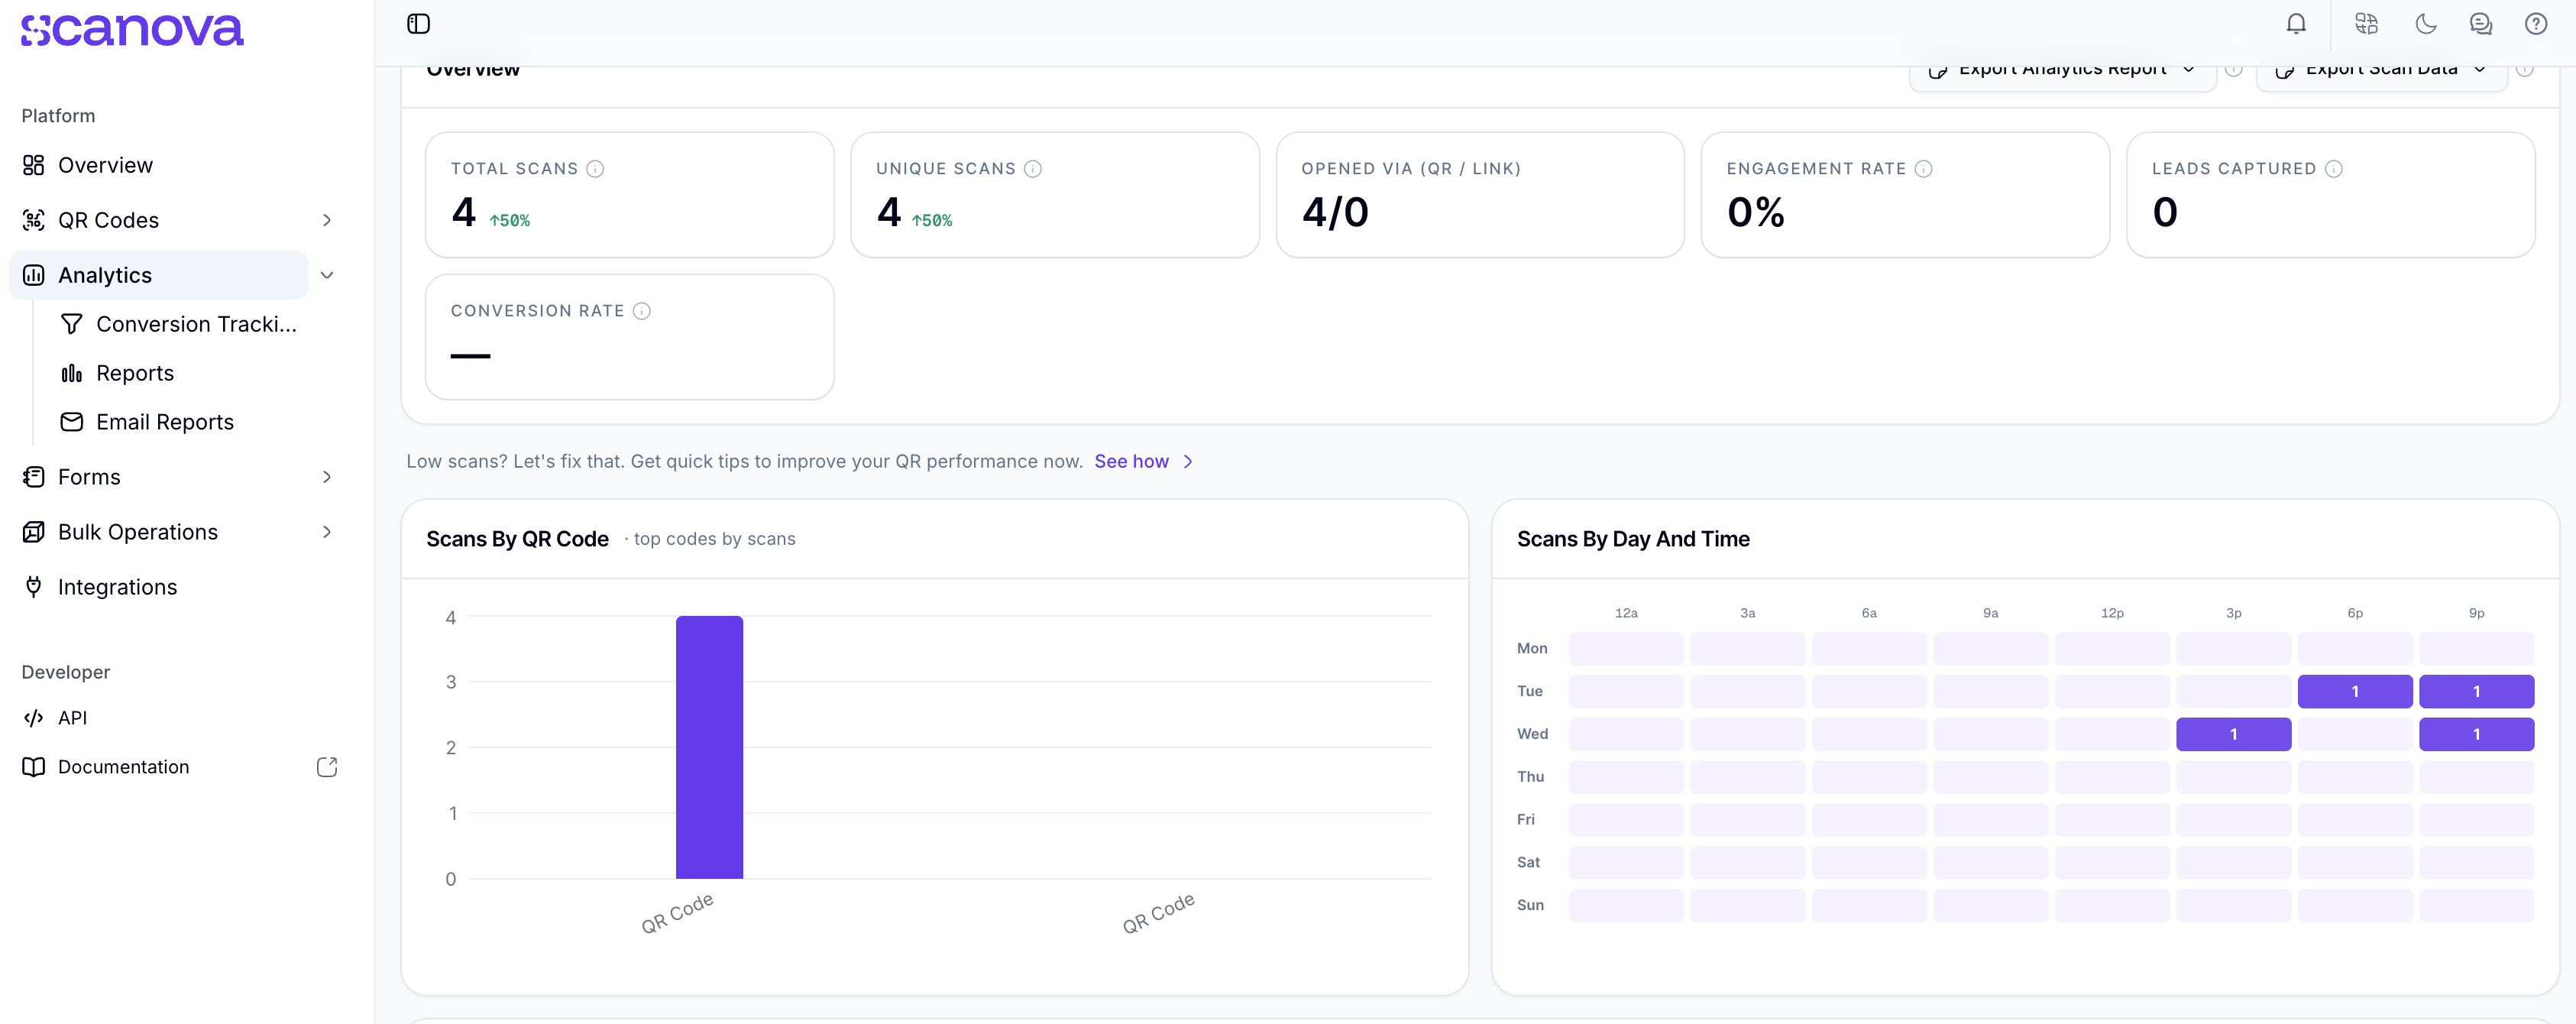Click the Scanova logo
This screenshot has width=2576, height=1024.
click(132, 30)
